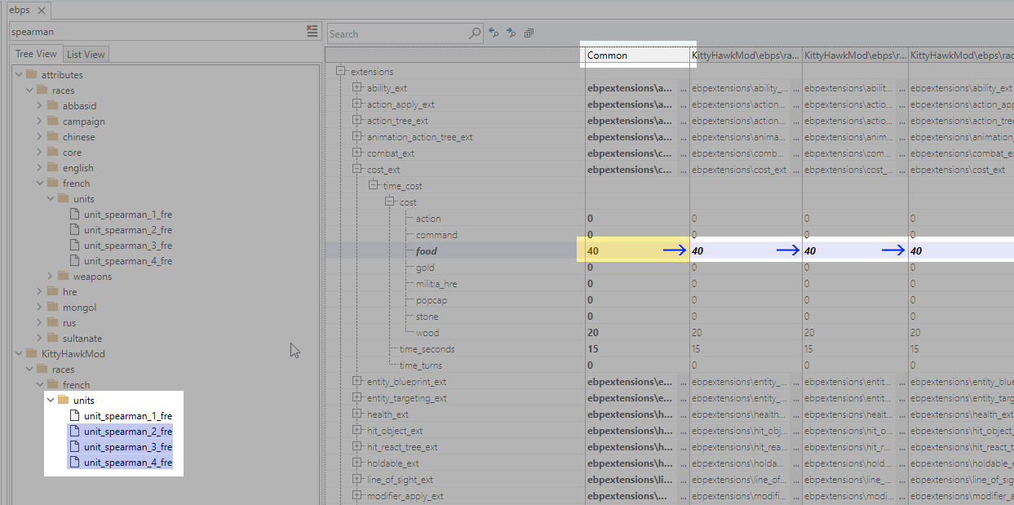Select the command property row label
Image resolution: width=1014 pixels, height=505 pixels.
click(x=436, y=235)
